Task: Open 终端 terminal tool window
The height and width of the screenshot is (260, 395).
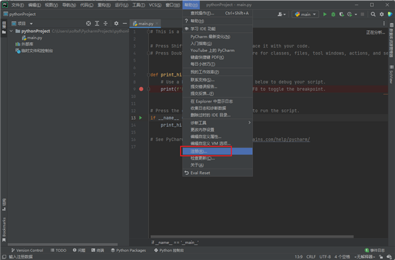Action: (97, 250)
